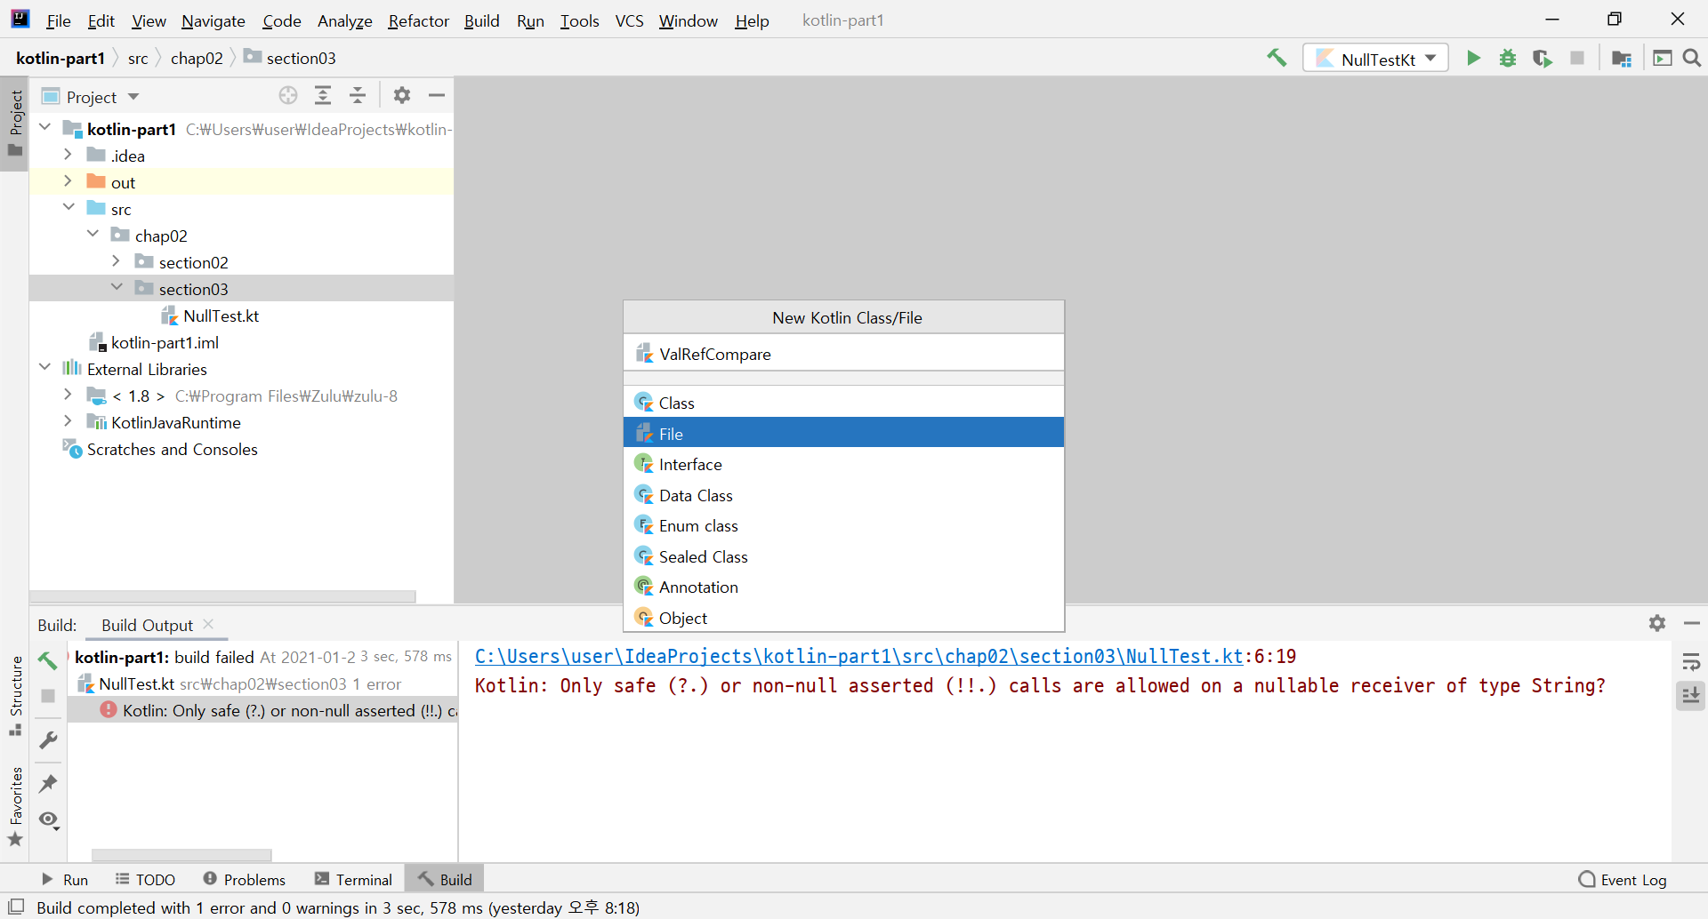
Task: Collapse the src folder
Action: coord(68,208)
